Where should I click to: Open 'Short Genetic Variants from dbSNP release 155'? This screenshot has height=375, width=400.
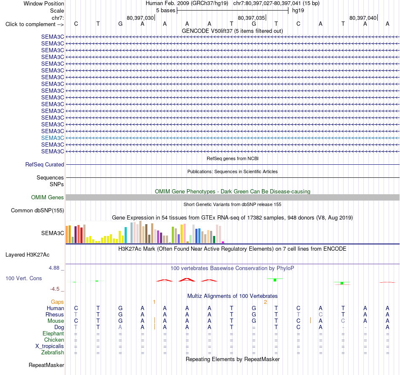pos(232,204)
